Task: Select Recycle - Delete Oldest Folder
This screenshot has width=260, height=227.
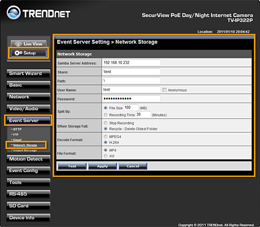Action: [106, 129]
